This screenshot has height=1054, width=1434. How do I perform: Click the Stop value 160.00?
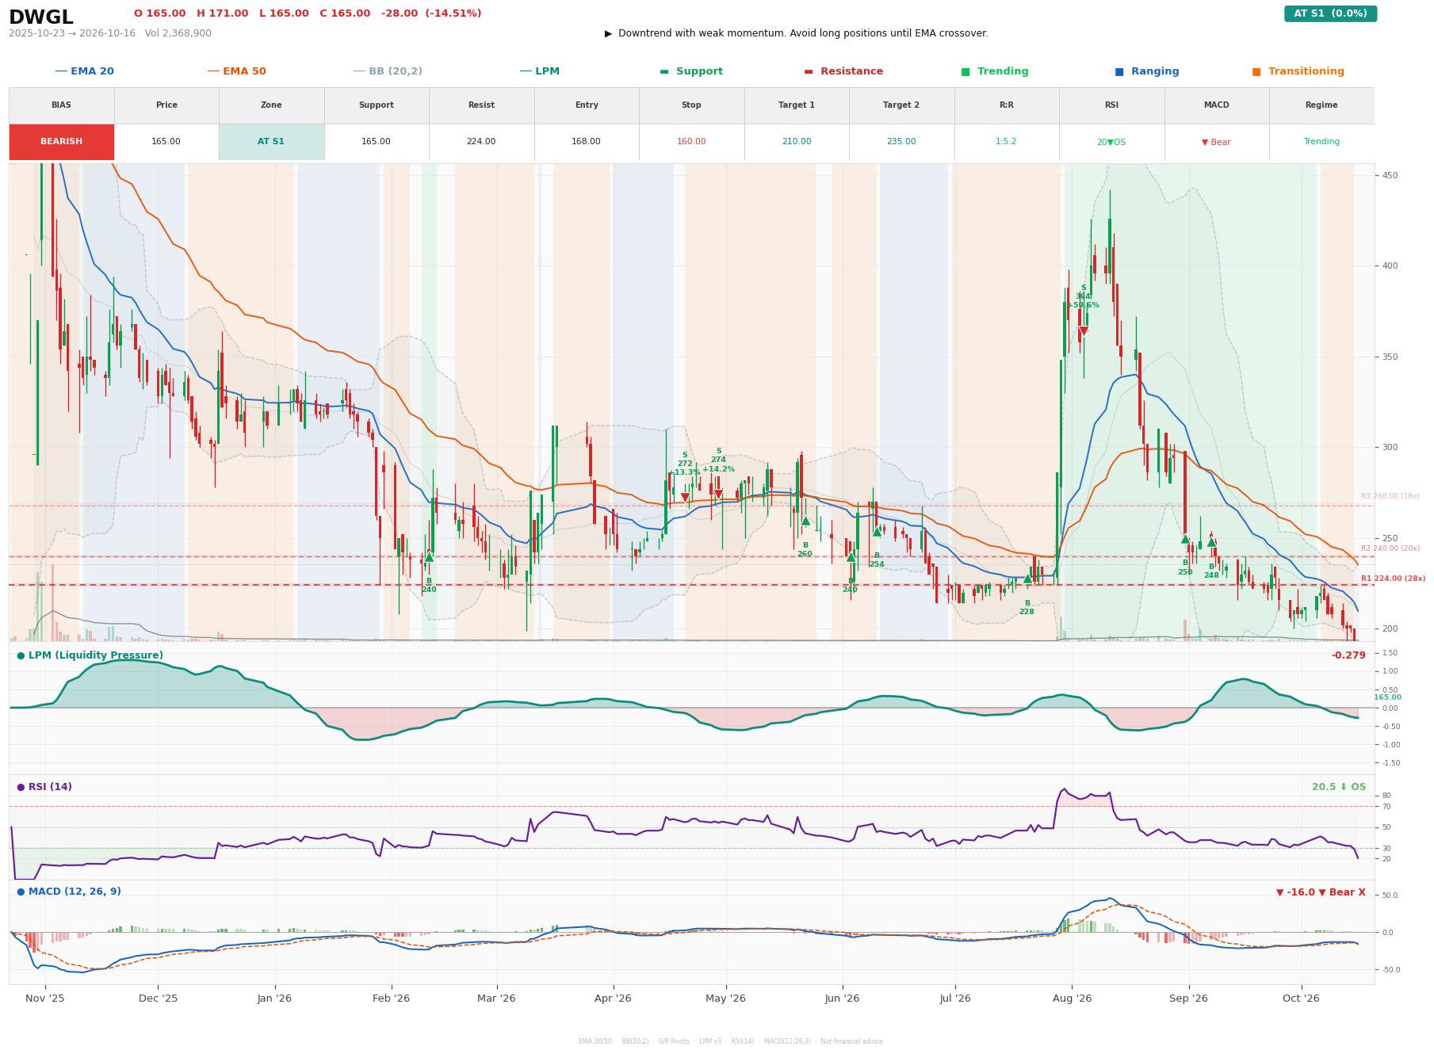691,142
